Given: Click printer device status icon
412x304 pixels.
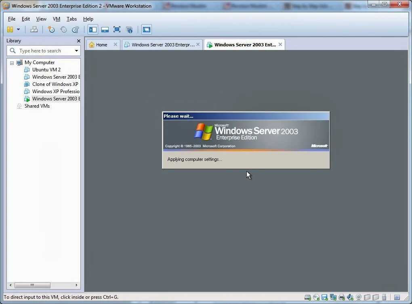Looking at the screenshot, I should (342, 297).
